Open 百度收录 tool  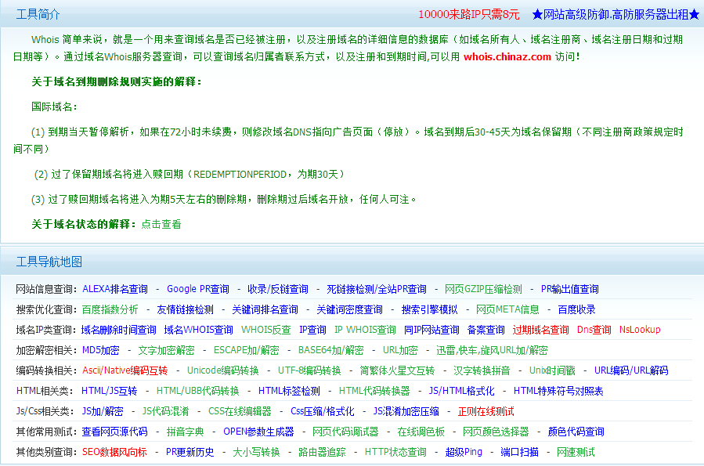click(x=577, y=309)
